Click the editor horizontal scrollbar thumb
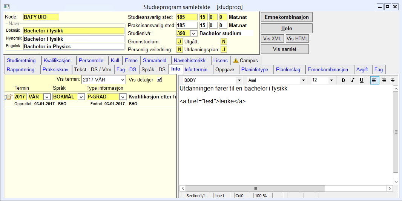The image size is (402, 201). [x=255, y=188]
